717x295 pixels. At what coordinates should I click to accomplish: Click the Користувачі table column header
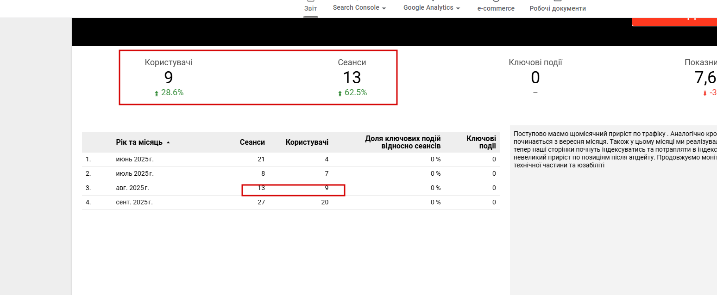pyautogui.click(x=307, y=142)
